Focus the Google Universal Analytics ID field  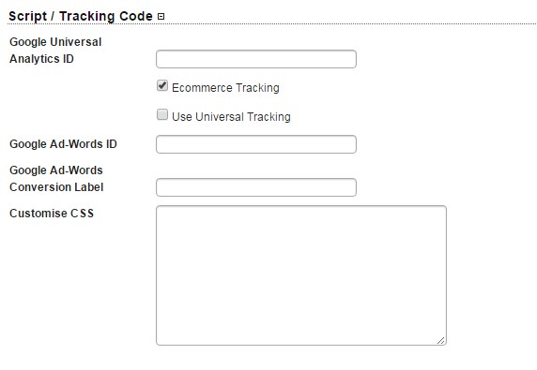256,59
